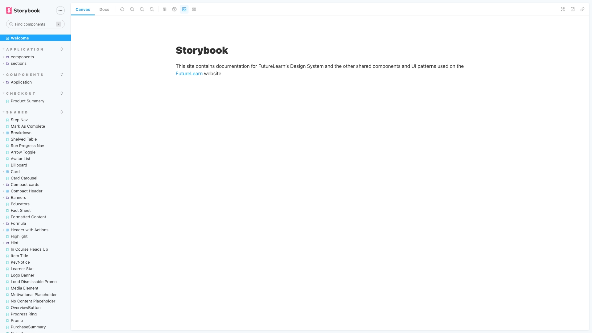Zoom in using the toolbar magnifier
592x333 pixels.
click(132, 9)
